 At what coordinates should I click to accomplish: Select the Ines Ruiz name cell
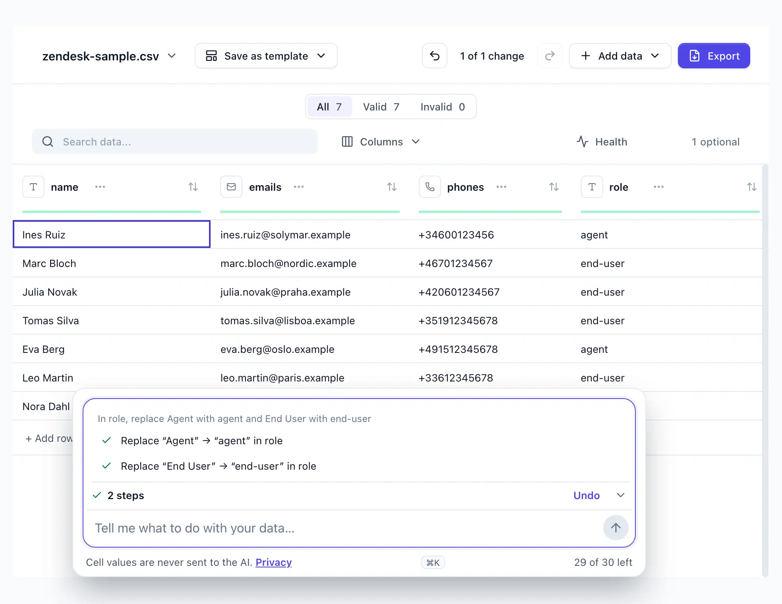(112, 234)
